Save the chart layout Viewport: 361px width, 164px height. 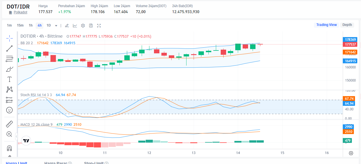[91, 25]
